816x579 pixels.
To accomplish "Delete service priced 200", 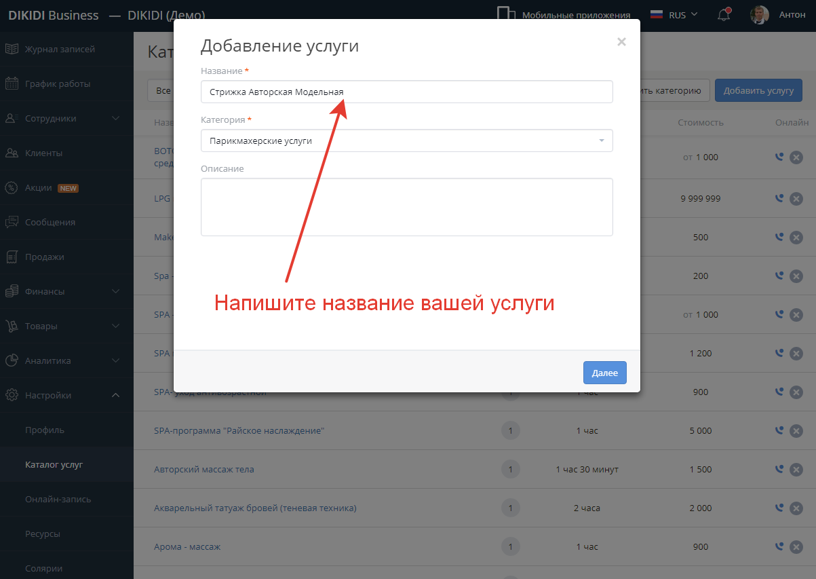I will 796,276.
